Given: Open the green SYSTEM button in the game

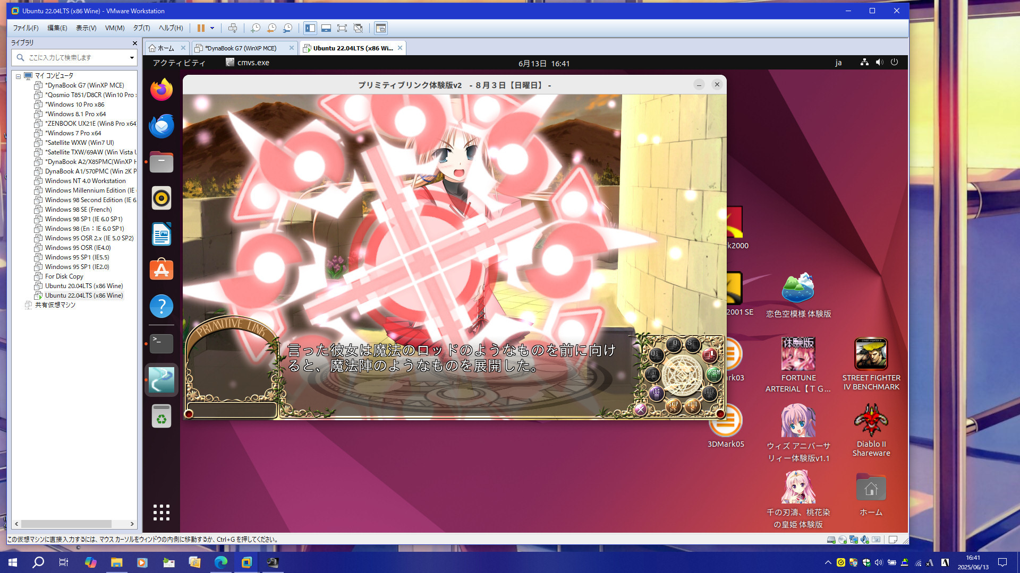Looking at the screenshot, I should tap(713, 374).
